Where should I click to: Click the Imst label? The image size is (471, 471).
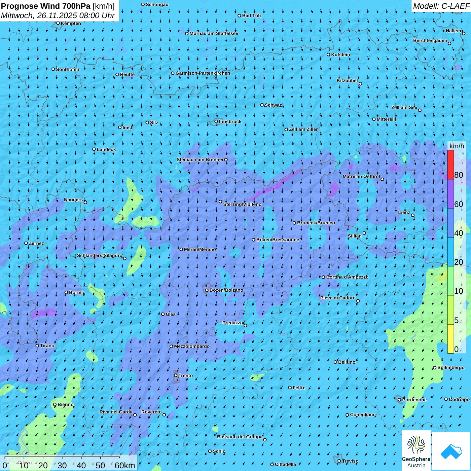tap(128, 128)
